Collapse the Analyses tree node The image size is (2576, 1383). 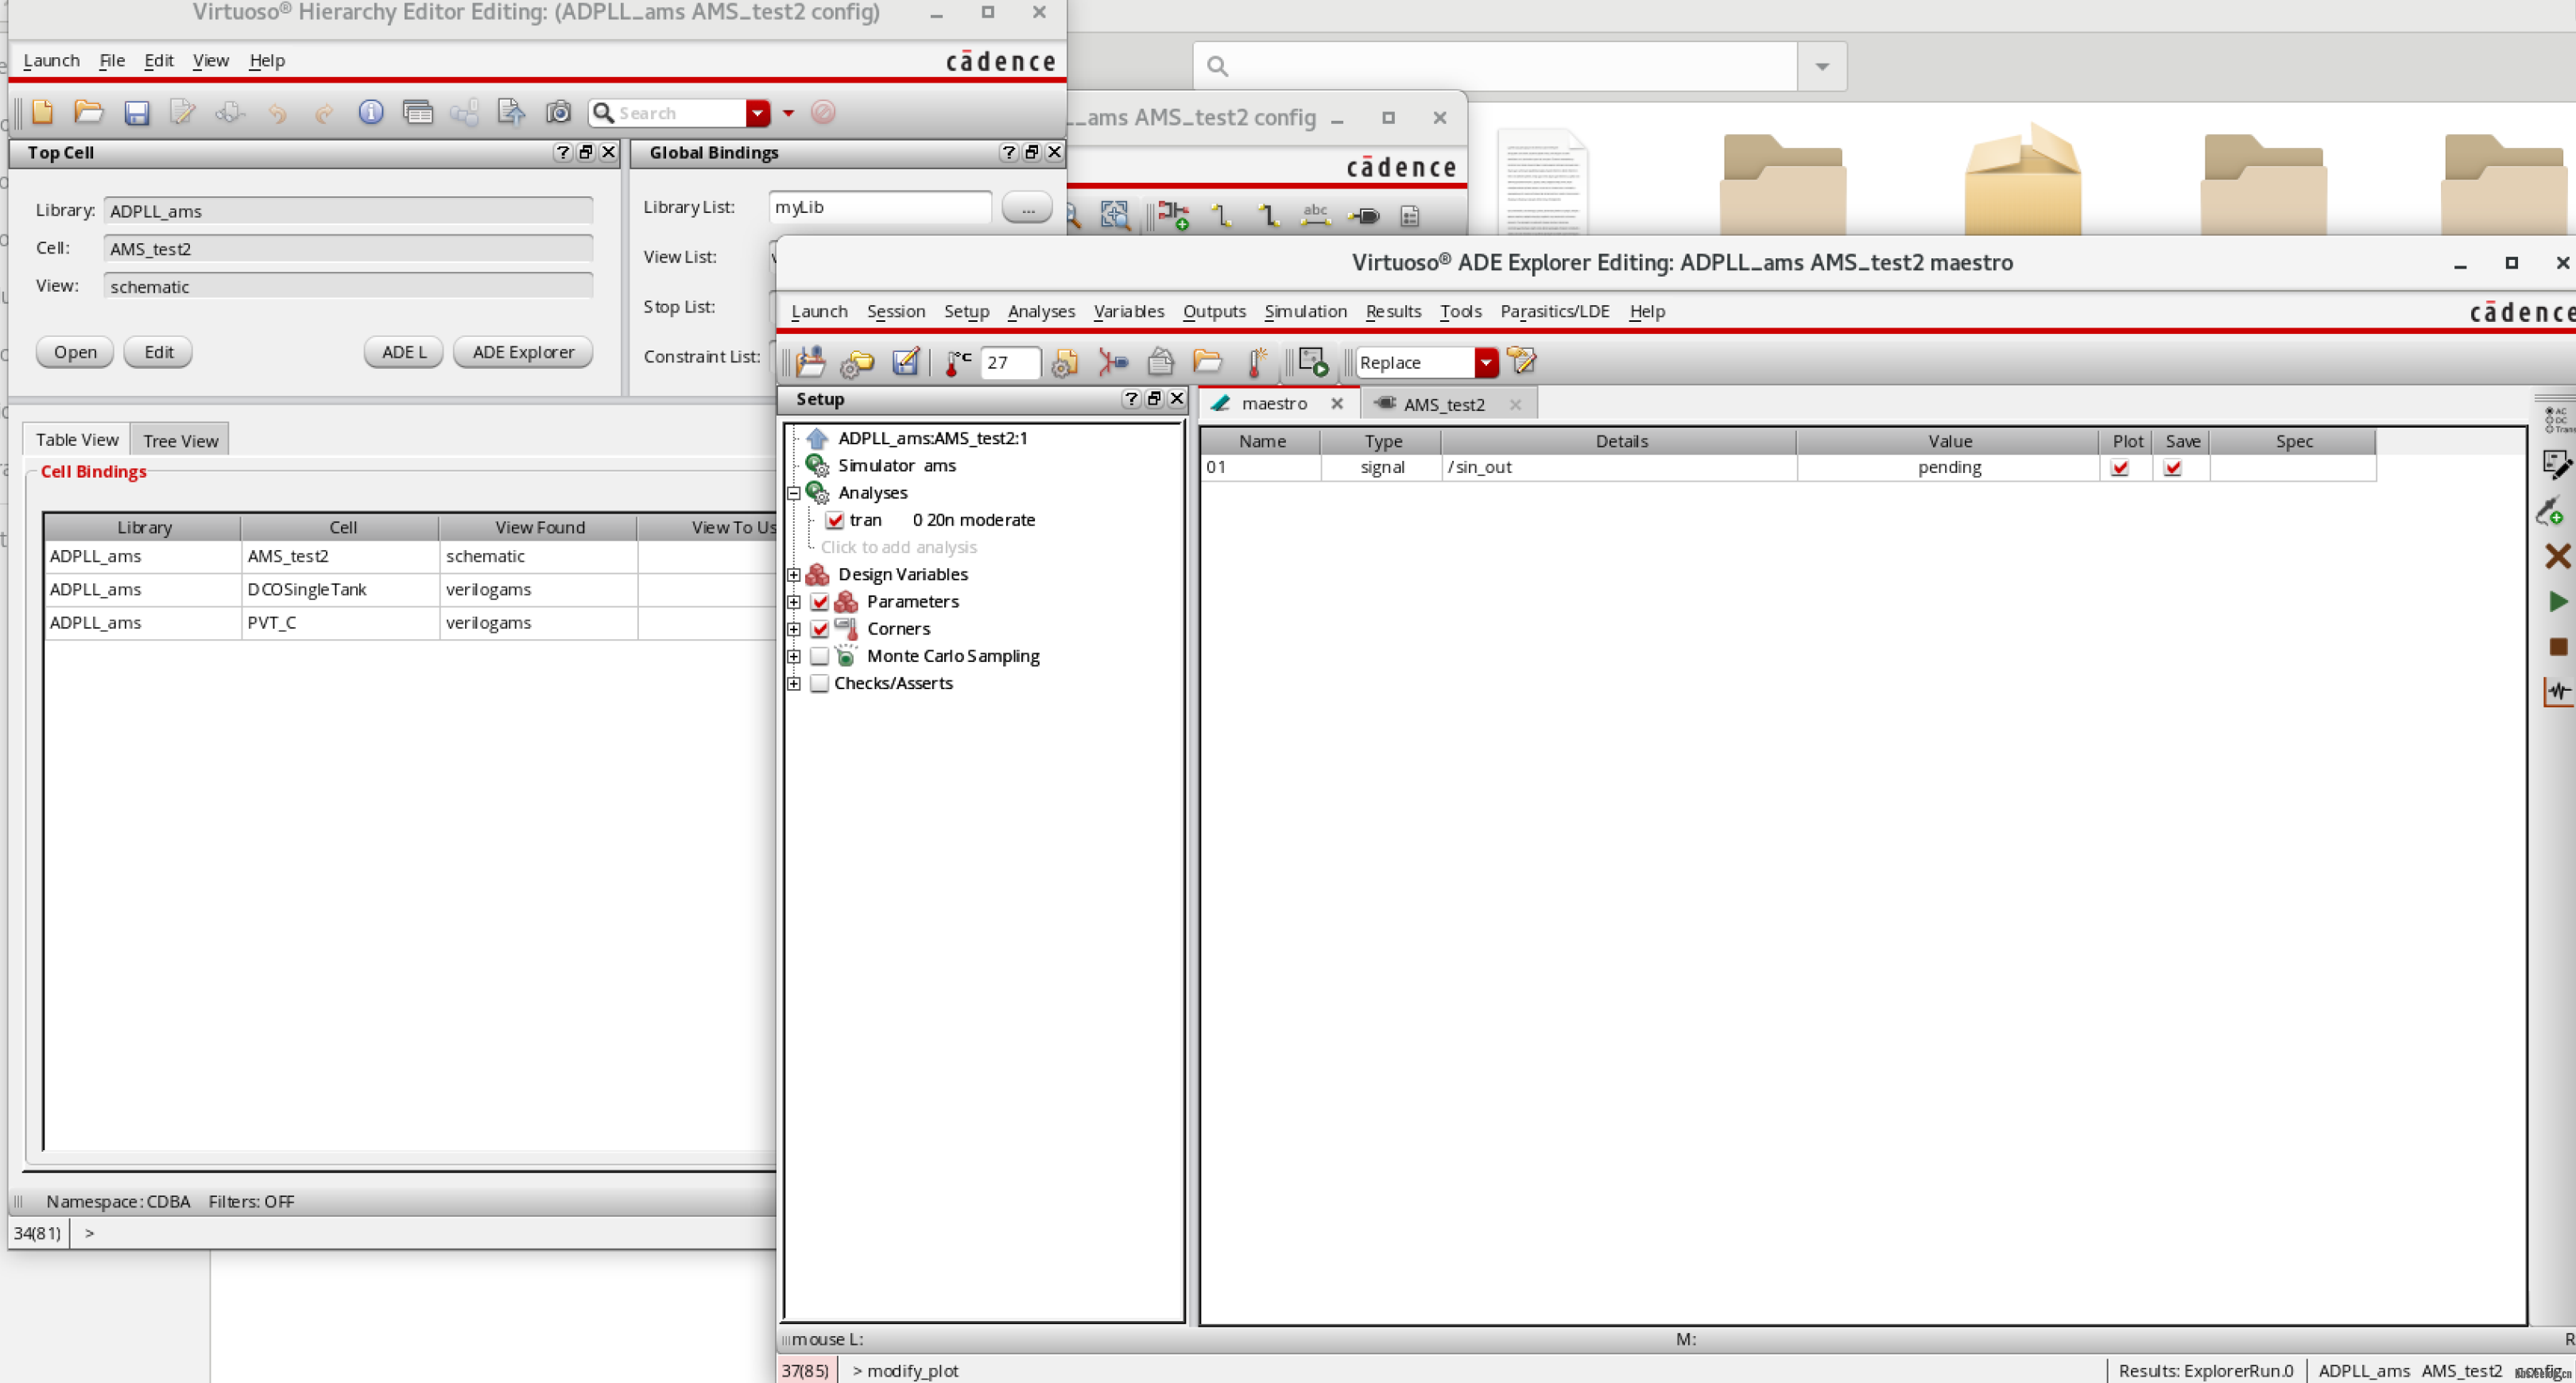pyautogui.click(x=794, y=493)
